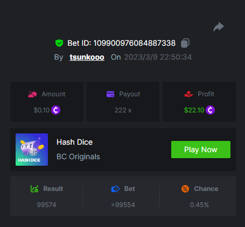Click the red Profit hand icon
245x227 pixels.
point(188,94)
